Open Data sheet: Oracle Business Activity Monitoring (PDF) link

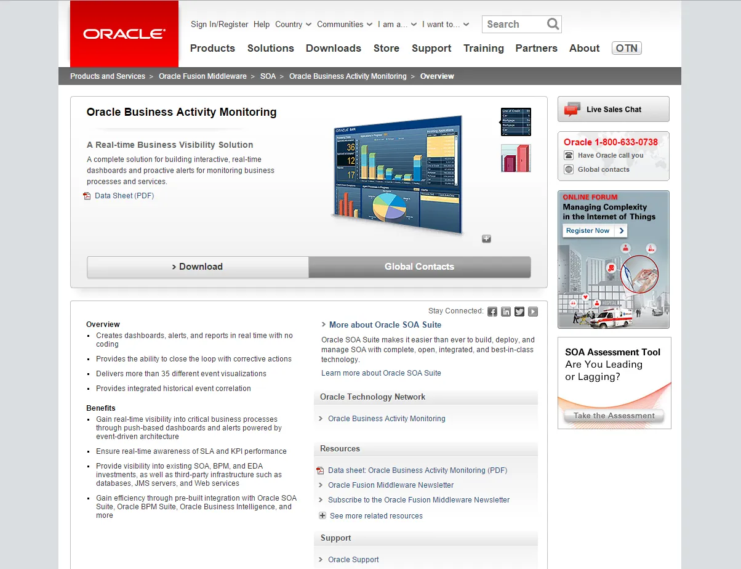point(418,470)
